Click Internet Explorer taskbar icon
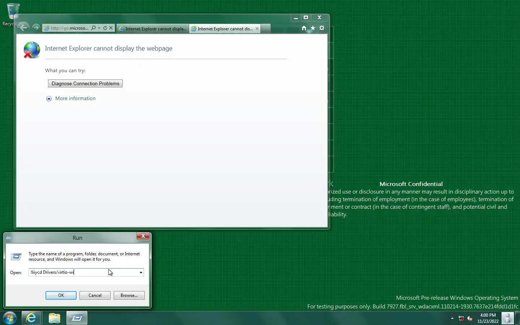Image resolution: width=520 pixels, height=325 pixels. (31, 318)
